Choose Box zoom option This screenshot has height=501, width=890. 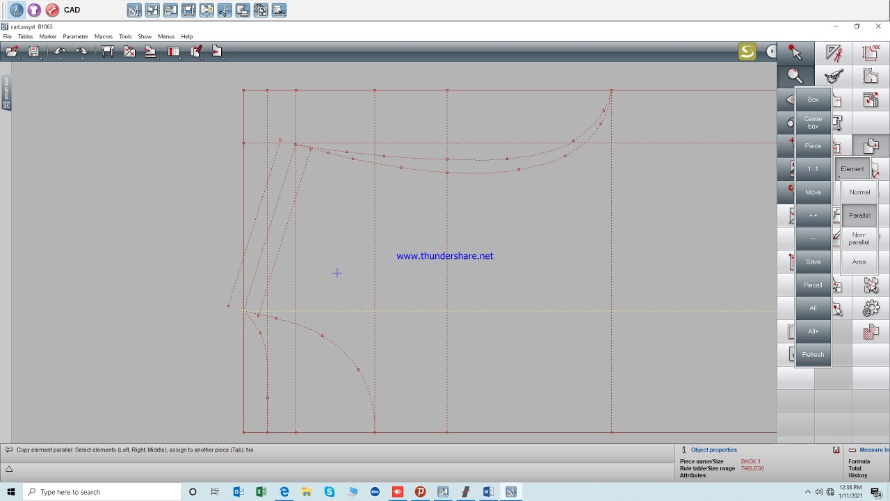tap(813, 100)
